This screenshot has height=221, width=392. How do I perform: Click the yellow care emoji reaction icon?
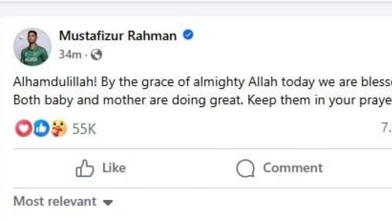click(x=58, y=128)
